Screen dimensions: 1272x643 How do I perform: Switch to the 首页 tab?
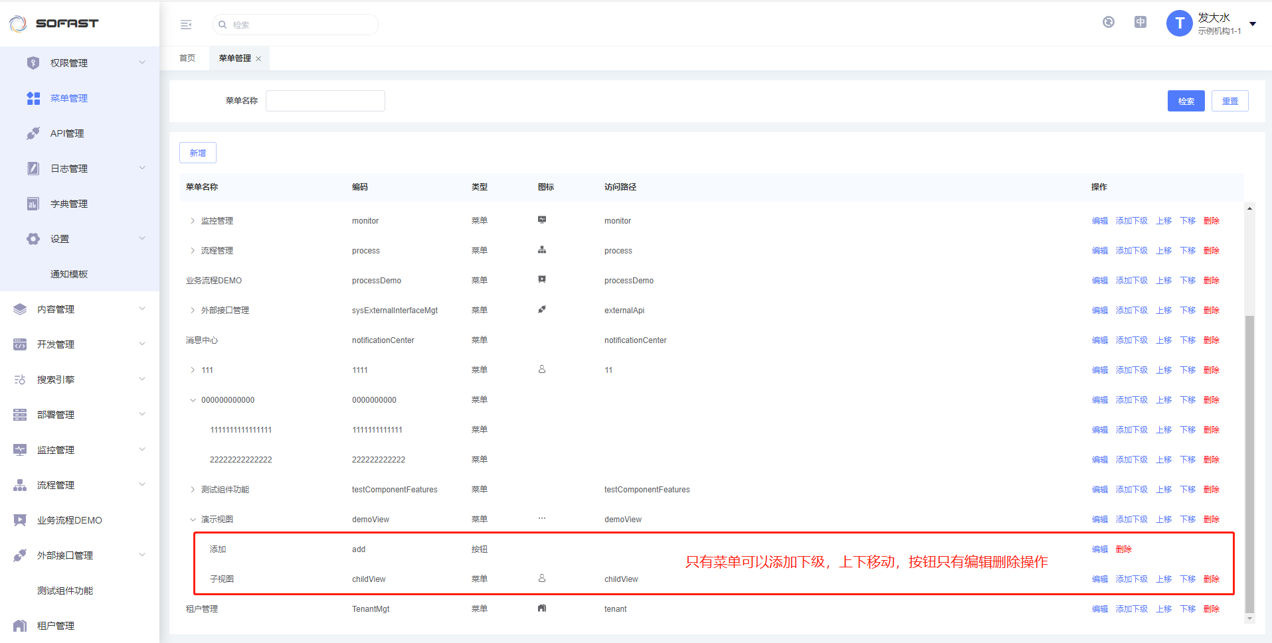pos(187,58)
